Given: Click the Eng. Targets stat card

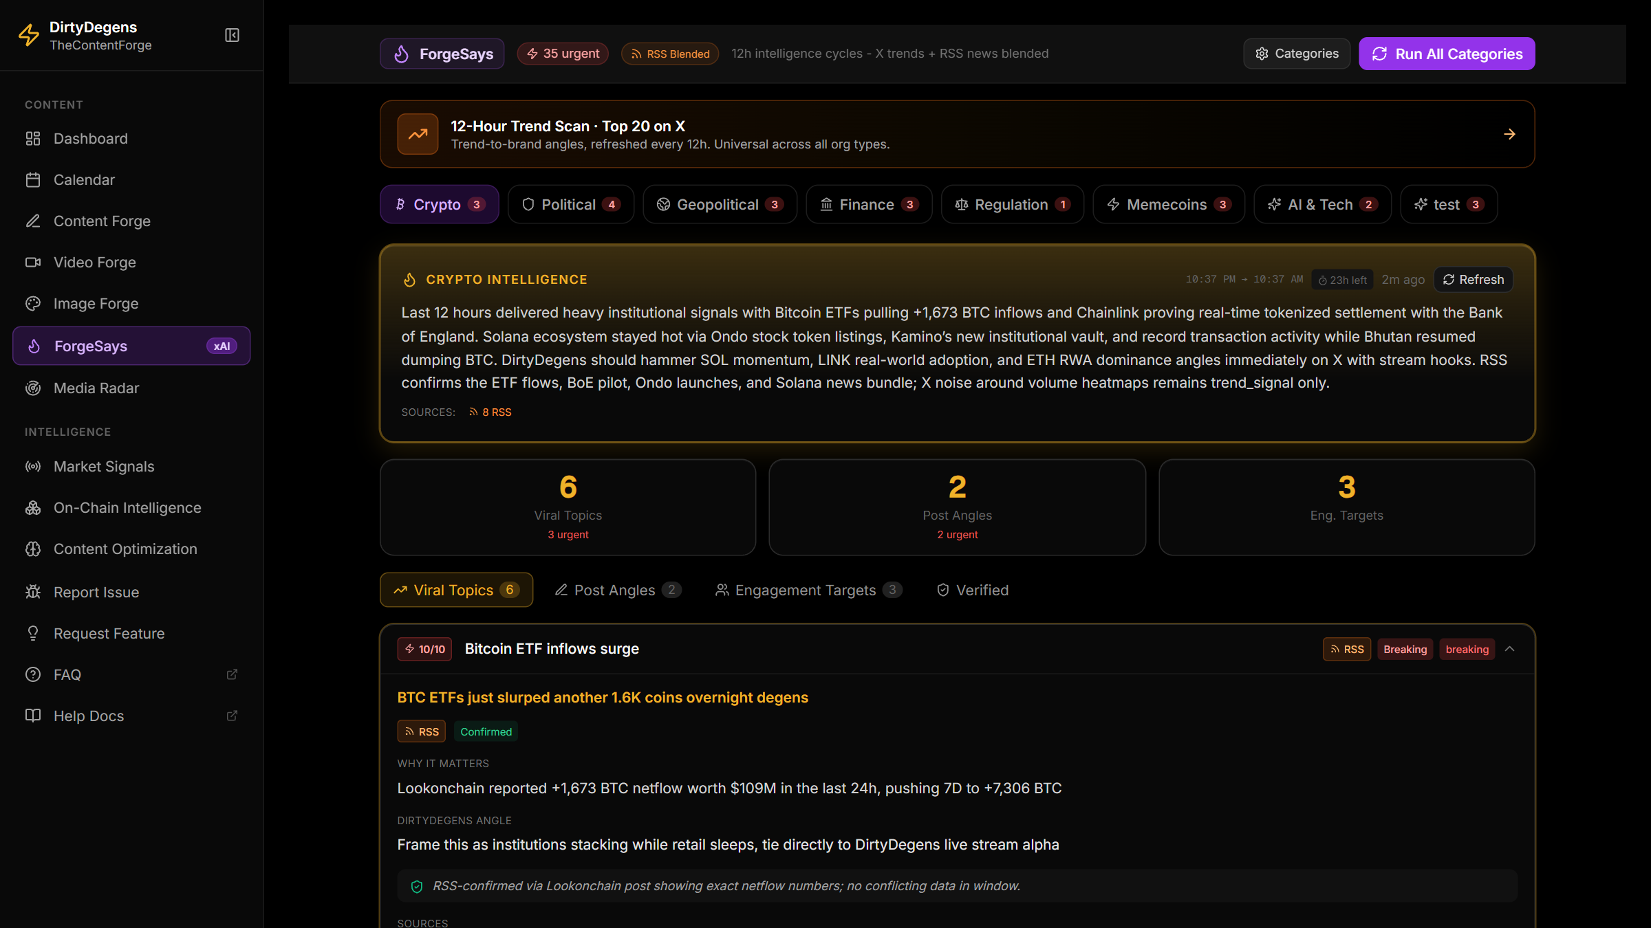Looking at the screenshot, I should click(1346, 507).
